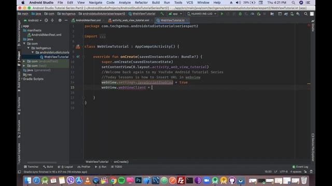Image resolution: width=332 pixels, height=186 pixels.
Task: Click the Make Project hammer icon
Action: pos(162,14)
